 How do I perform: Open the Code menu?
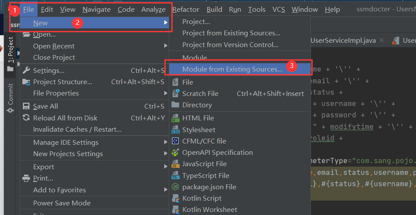pyautogui.click(x=126, y=10)
